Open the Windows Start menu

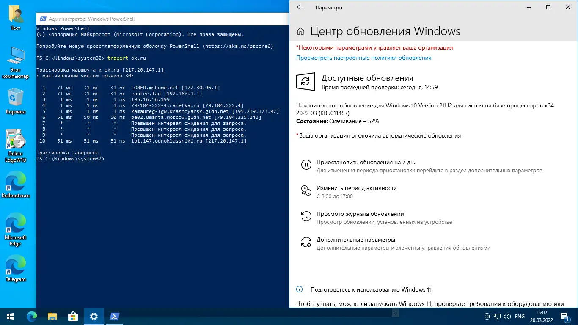[x=9, y=316]
